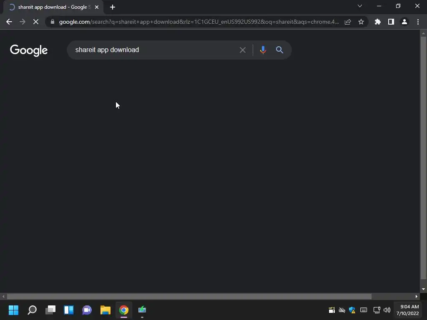Open the Widgets panel icon
This screenshot has height=320, width=427.
69,310
